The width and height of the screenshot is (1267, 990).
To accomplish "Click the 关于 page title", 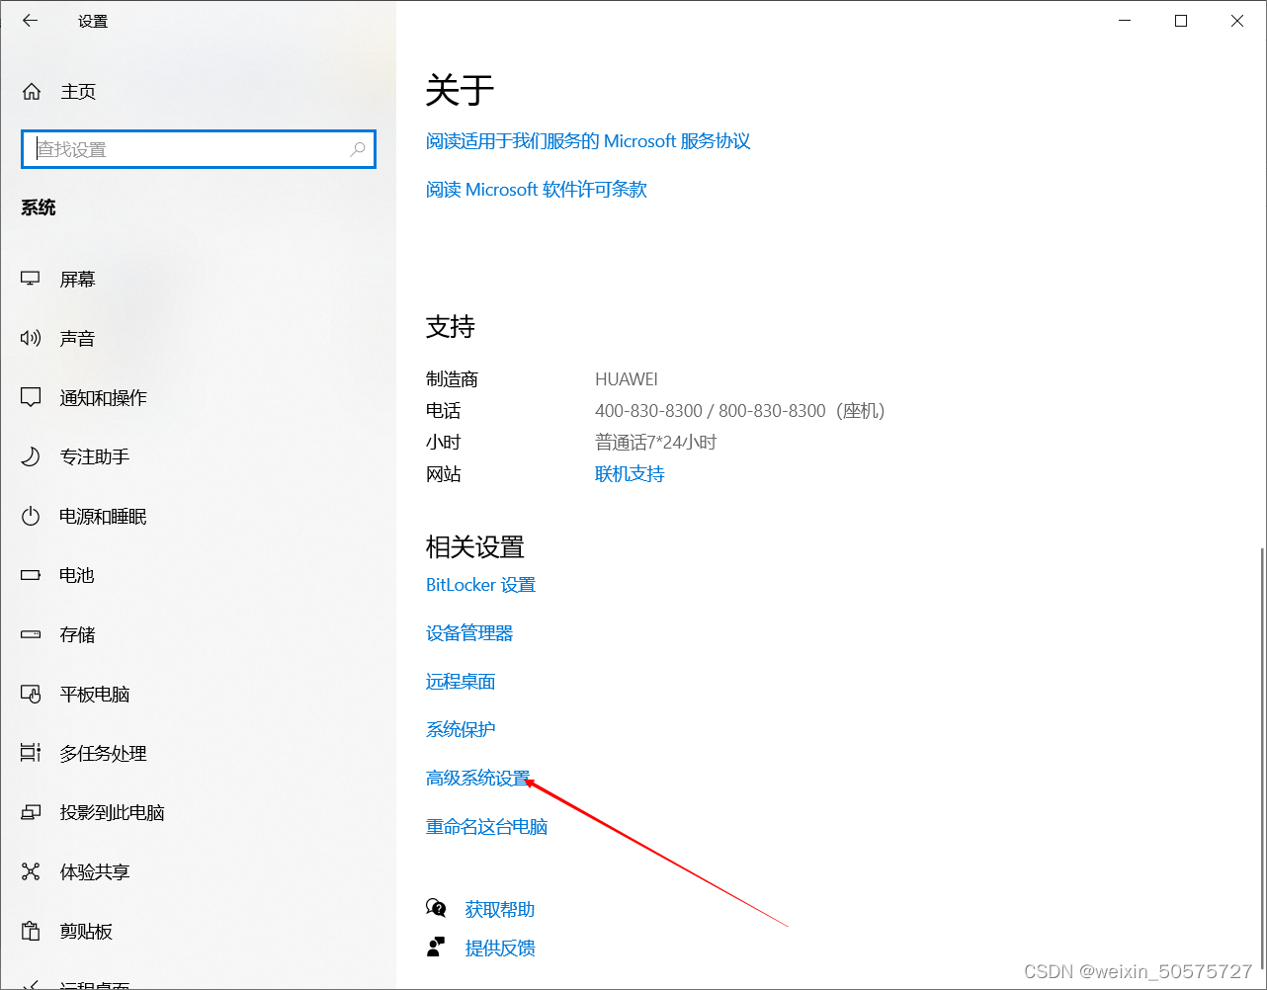I will point(460,90).
